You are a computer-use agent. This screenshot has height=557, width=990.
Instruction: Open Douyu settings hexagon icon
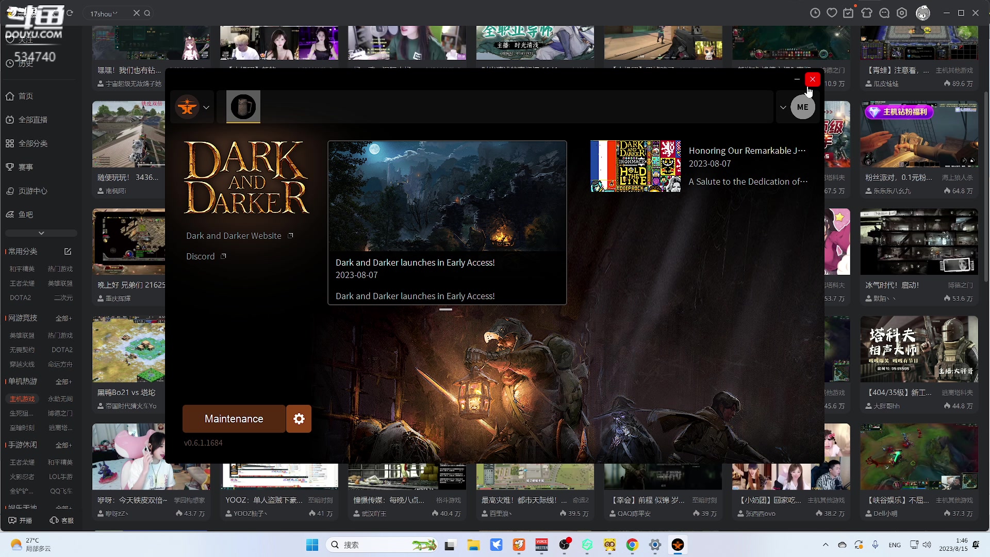902,13
